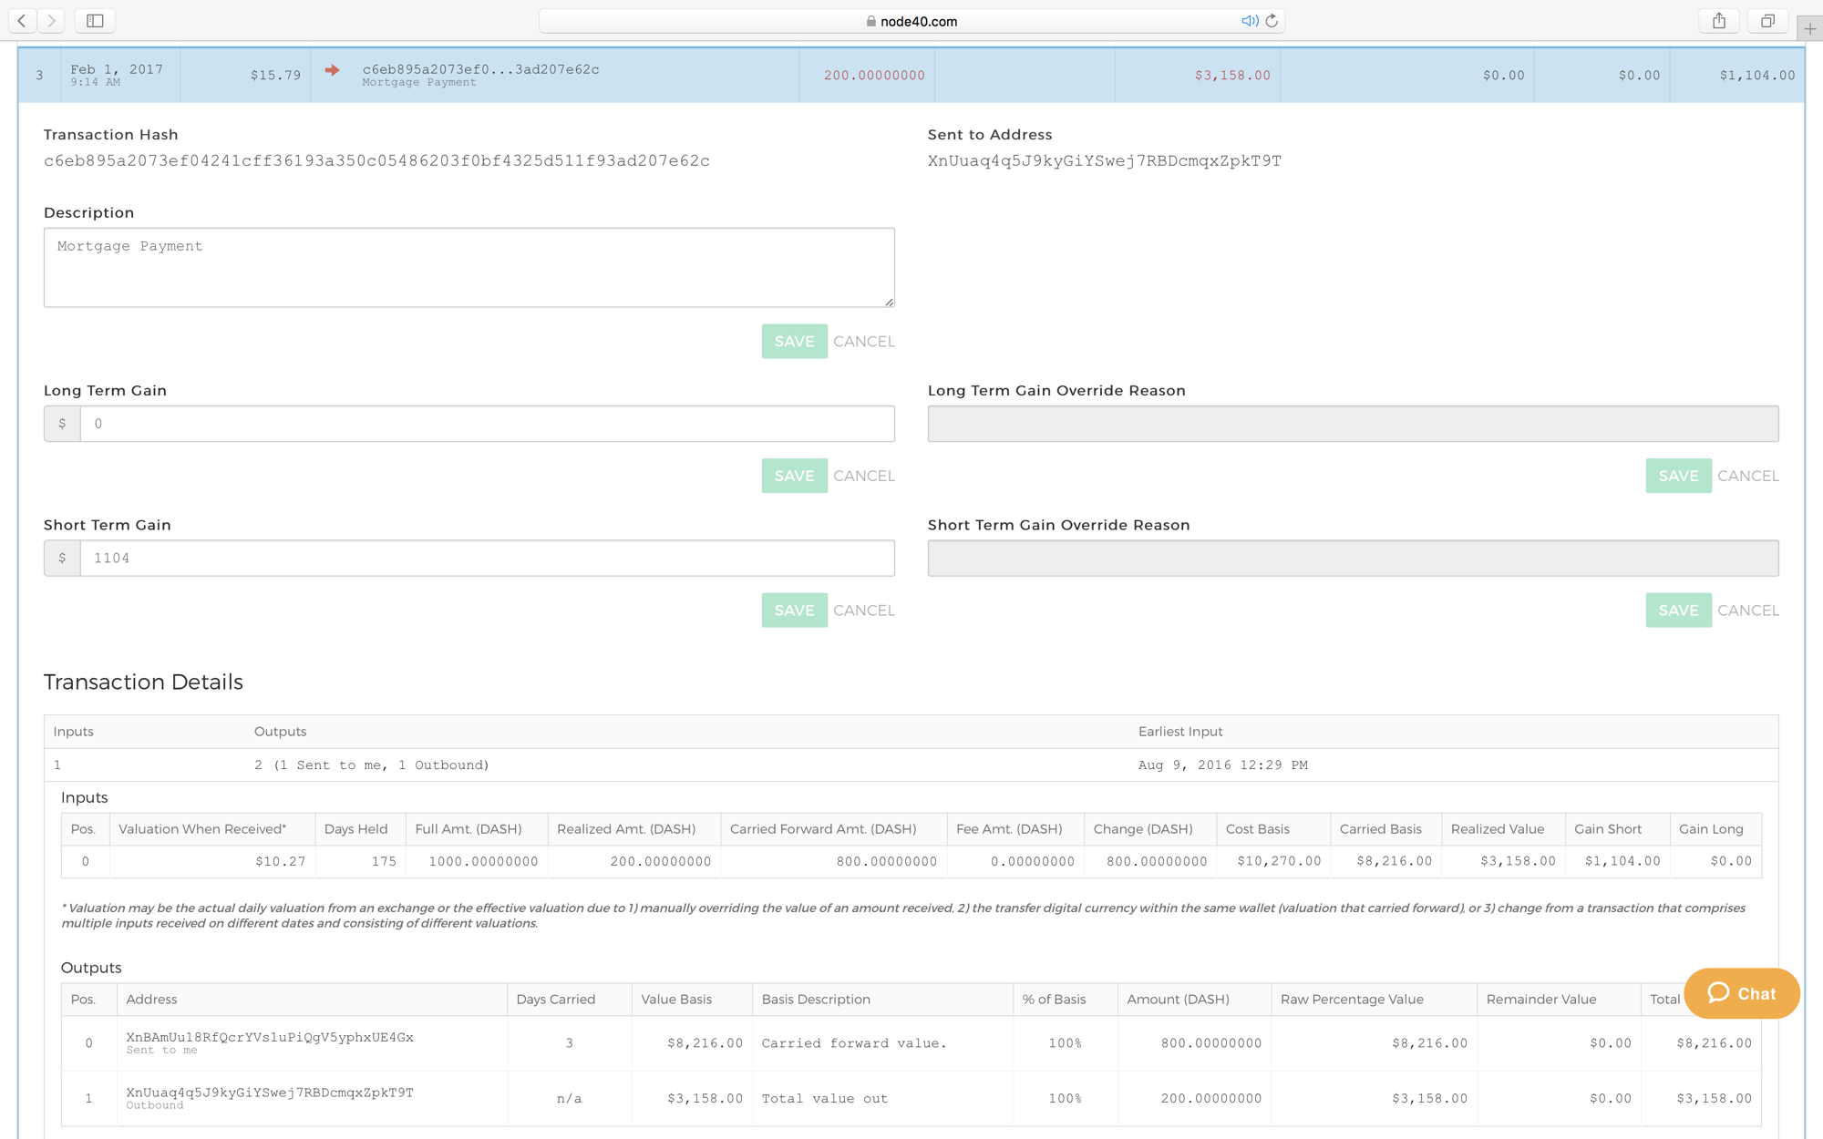Screen dimensions: 1823x1139
Task: Click Earliest Input Aug 9, 2016 12:29 PM
Action: point(1222,764)
